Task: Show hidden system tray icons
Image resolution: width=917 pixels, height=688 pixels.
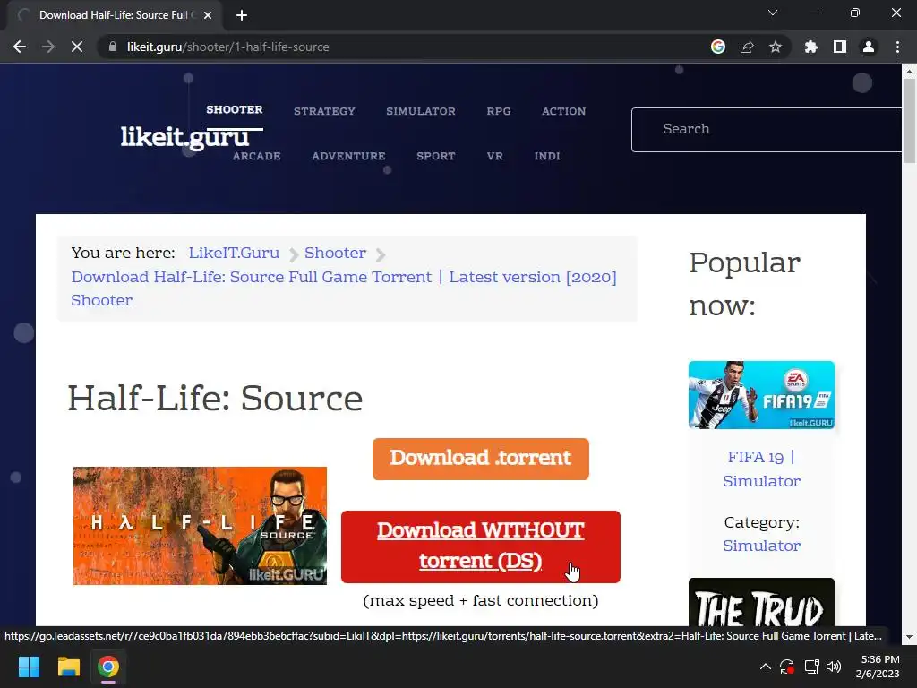Action: (765, 666)
